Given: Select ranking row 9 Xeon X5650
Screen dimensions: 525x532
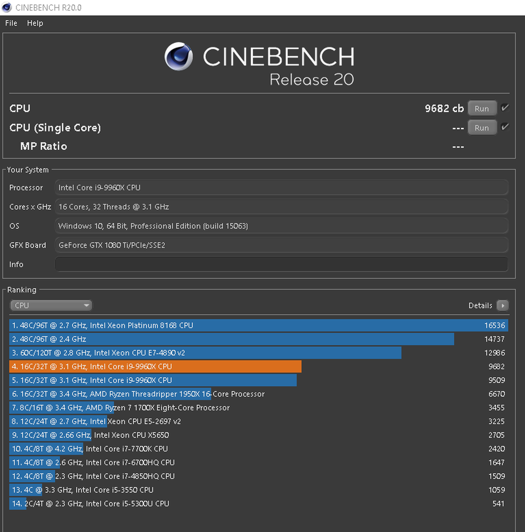Looking at the screenshot, I should pyautogui.click(x=259, y=435).
